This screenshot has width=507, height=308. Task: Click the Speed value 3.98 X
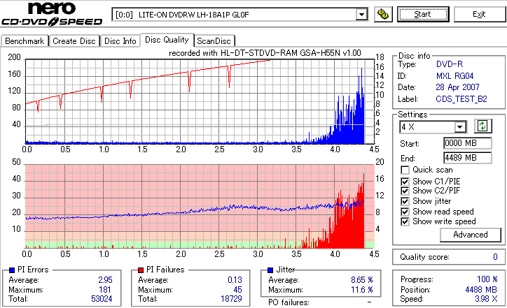point(486,299)
